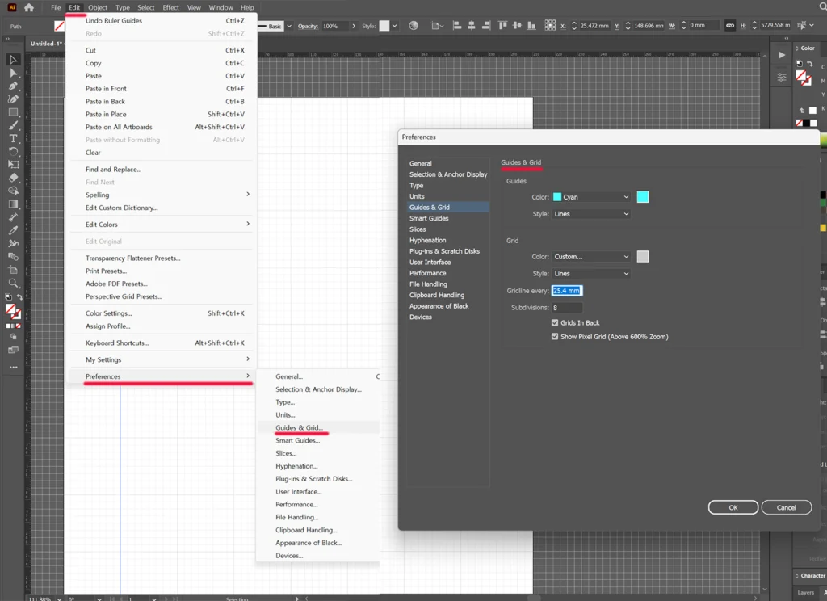Choose Guides & Grid in Preferences submenu
Image resolution: width=827 pixels, height=601 pixels.
click(318, 427)
